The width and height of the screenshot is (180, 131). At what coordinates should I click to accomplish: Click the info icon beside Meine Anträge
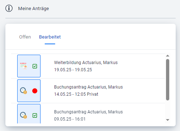[x=9, y=8]
